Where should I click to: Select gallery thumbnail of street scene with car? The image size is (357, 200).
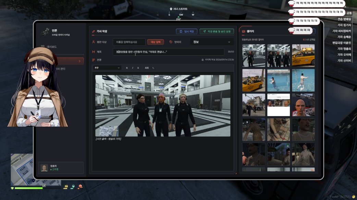pos(254,105)
